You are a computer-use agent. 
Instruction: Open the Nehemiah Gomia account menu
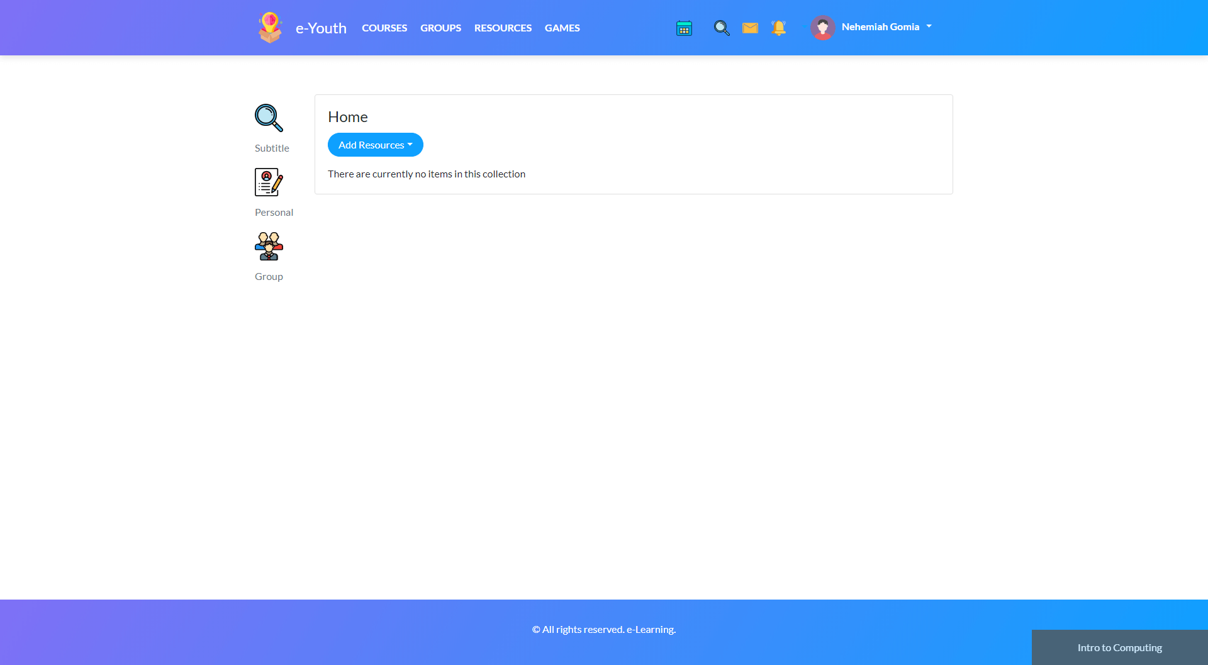886,27
